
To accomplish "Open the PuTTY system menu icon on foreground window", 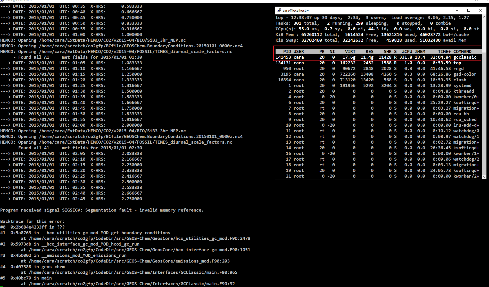I will 279,10.
